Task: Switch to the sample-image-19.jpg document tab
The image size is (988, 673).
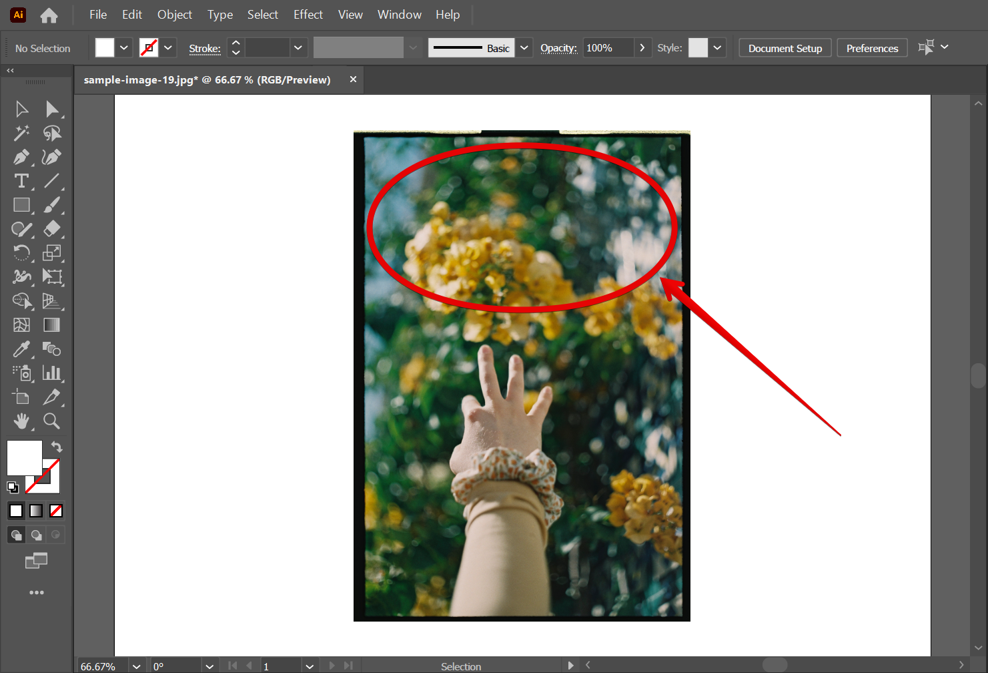Action: pos(205,79)
